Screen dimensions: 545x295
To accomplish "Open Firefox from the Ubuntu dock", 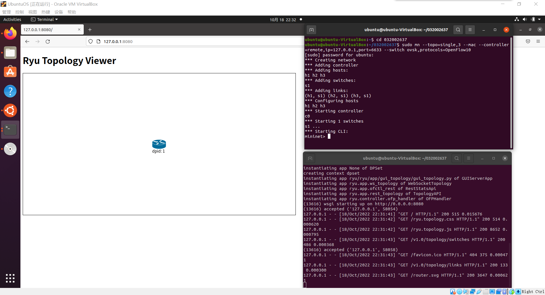I will (10, 33).
